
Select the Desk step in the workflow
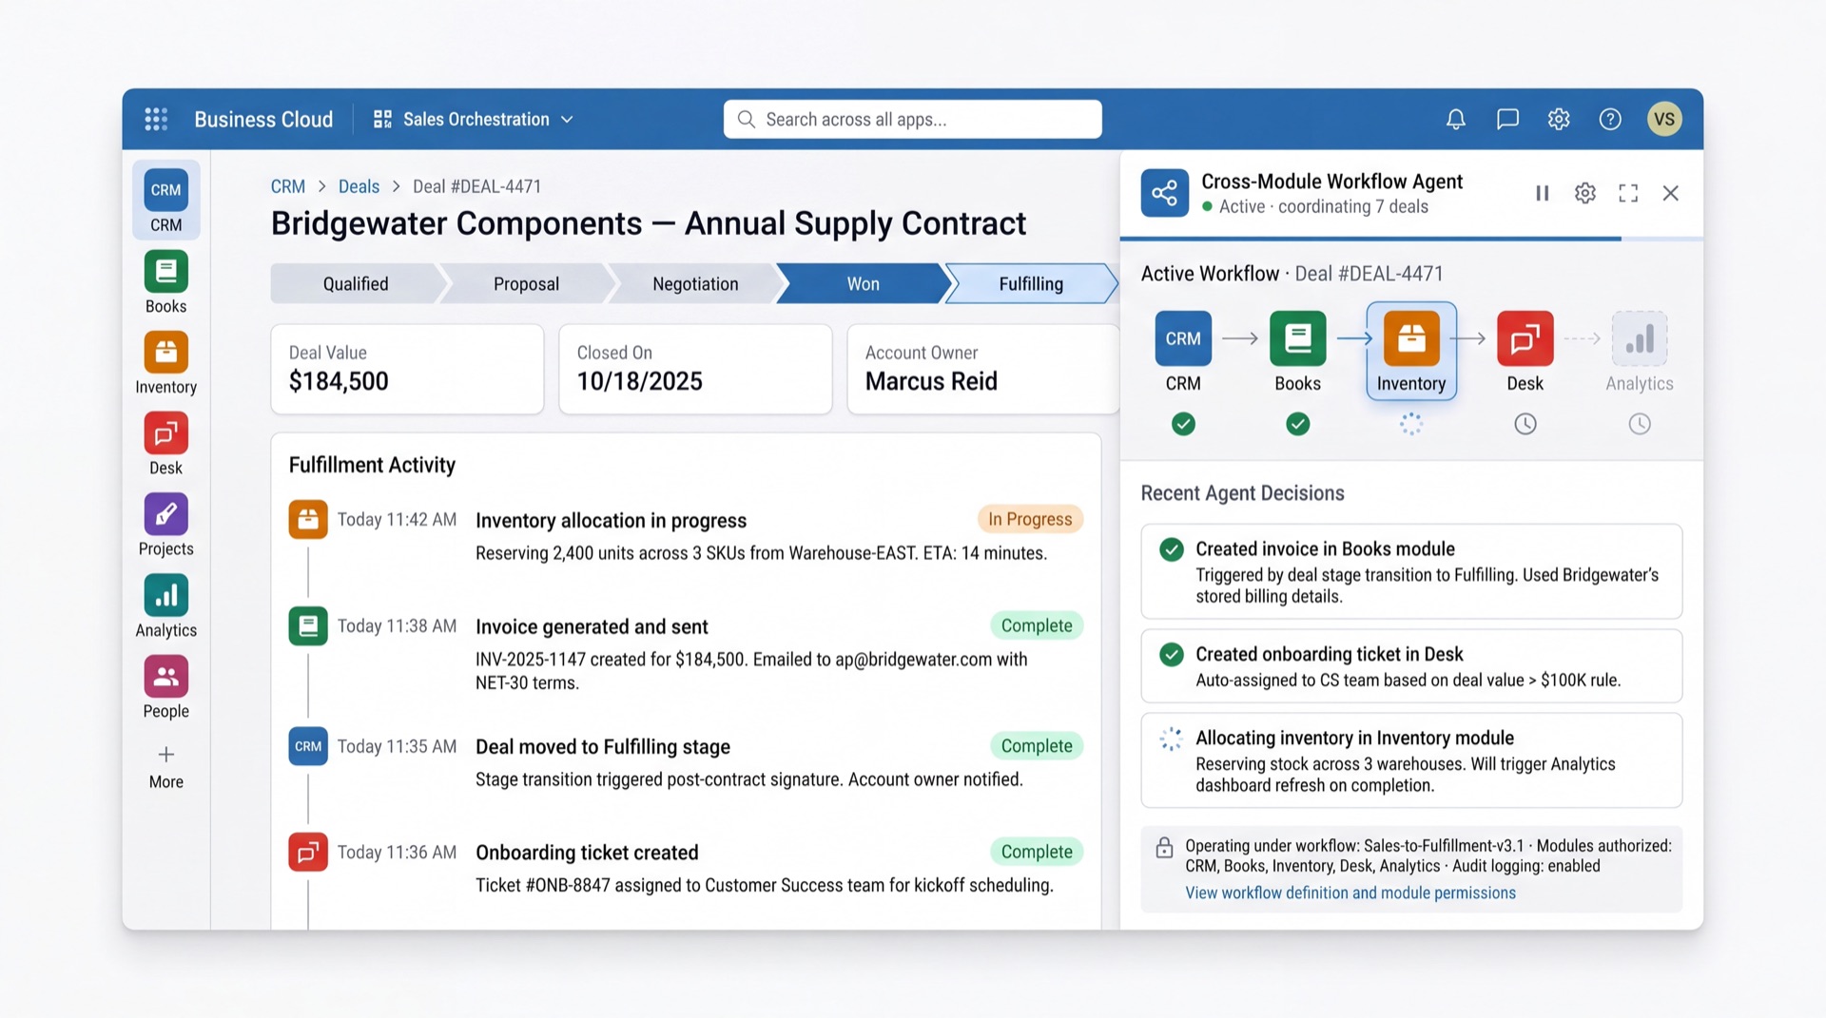pos(1525,352)
